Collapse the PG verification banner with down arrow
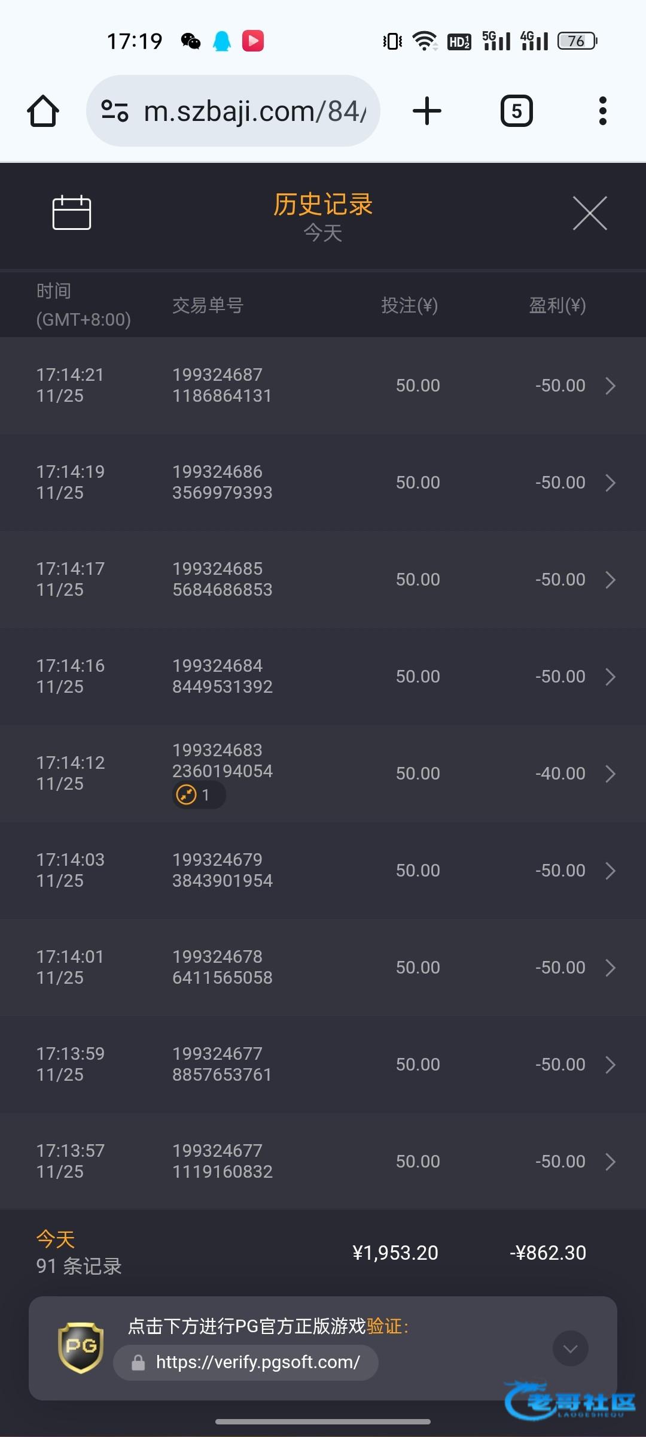Image resolution: width=646 pixels, height=1437 pixels. tap(570, 1348)
